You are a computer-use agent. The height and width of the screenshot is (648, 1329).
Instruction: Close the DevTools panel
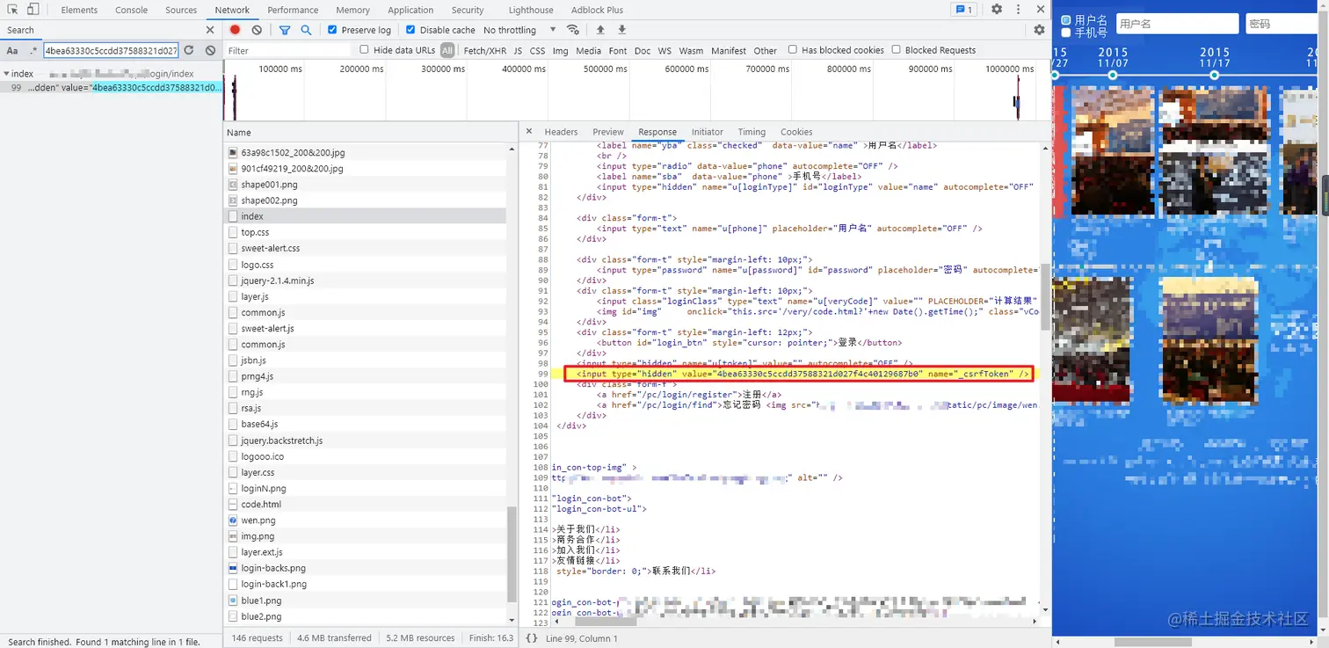[x=1040, y=10]
